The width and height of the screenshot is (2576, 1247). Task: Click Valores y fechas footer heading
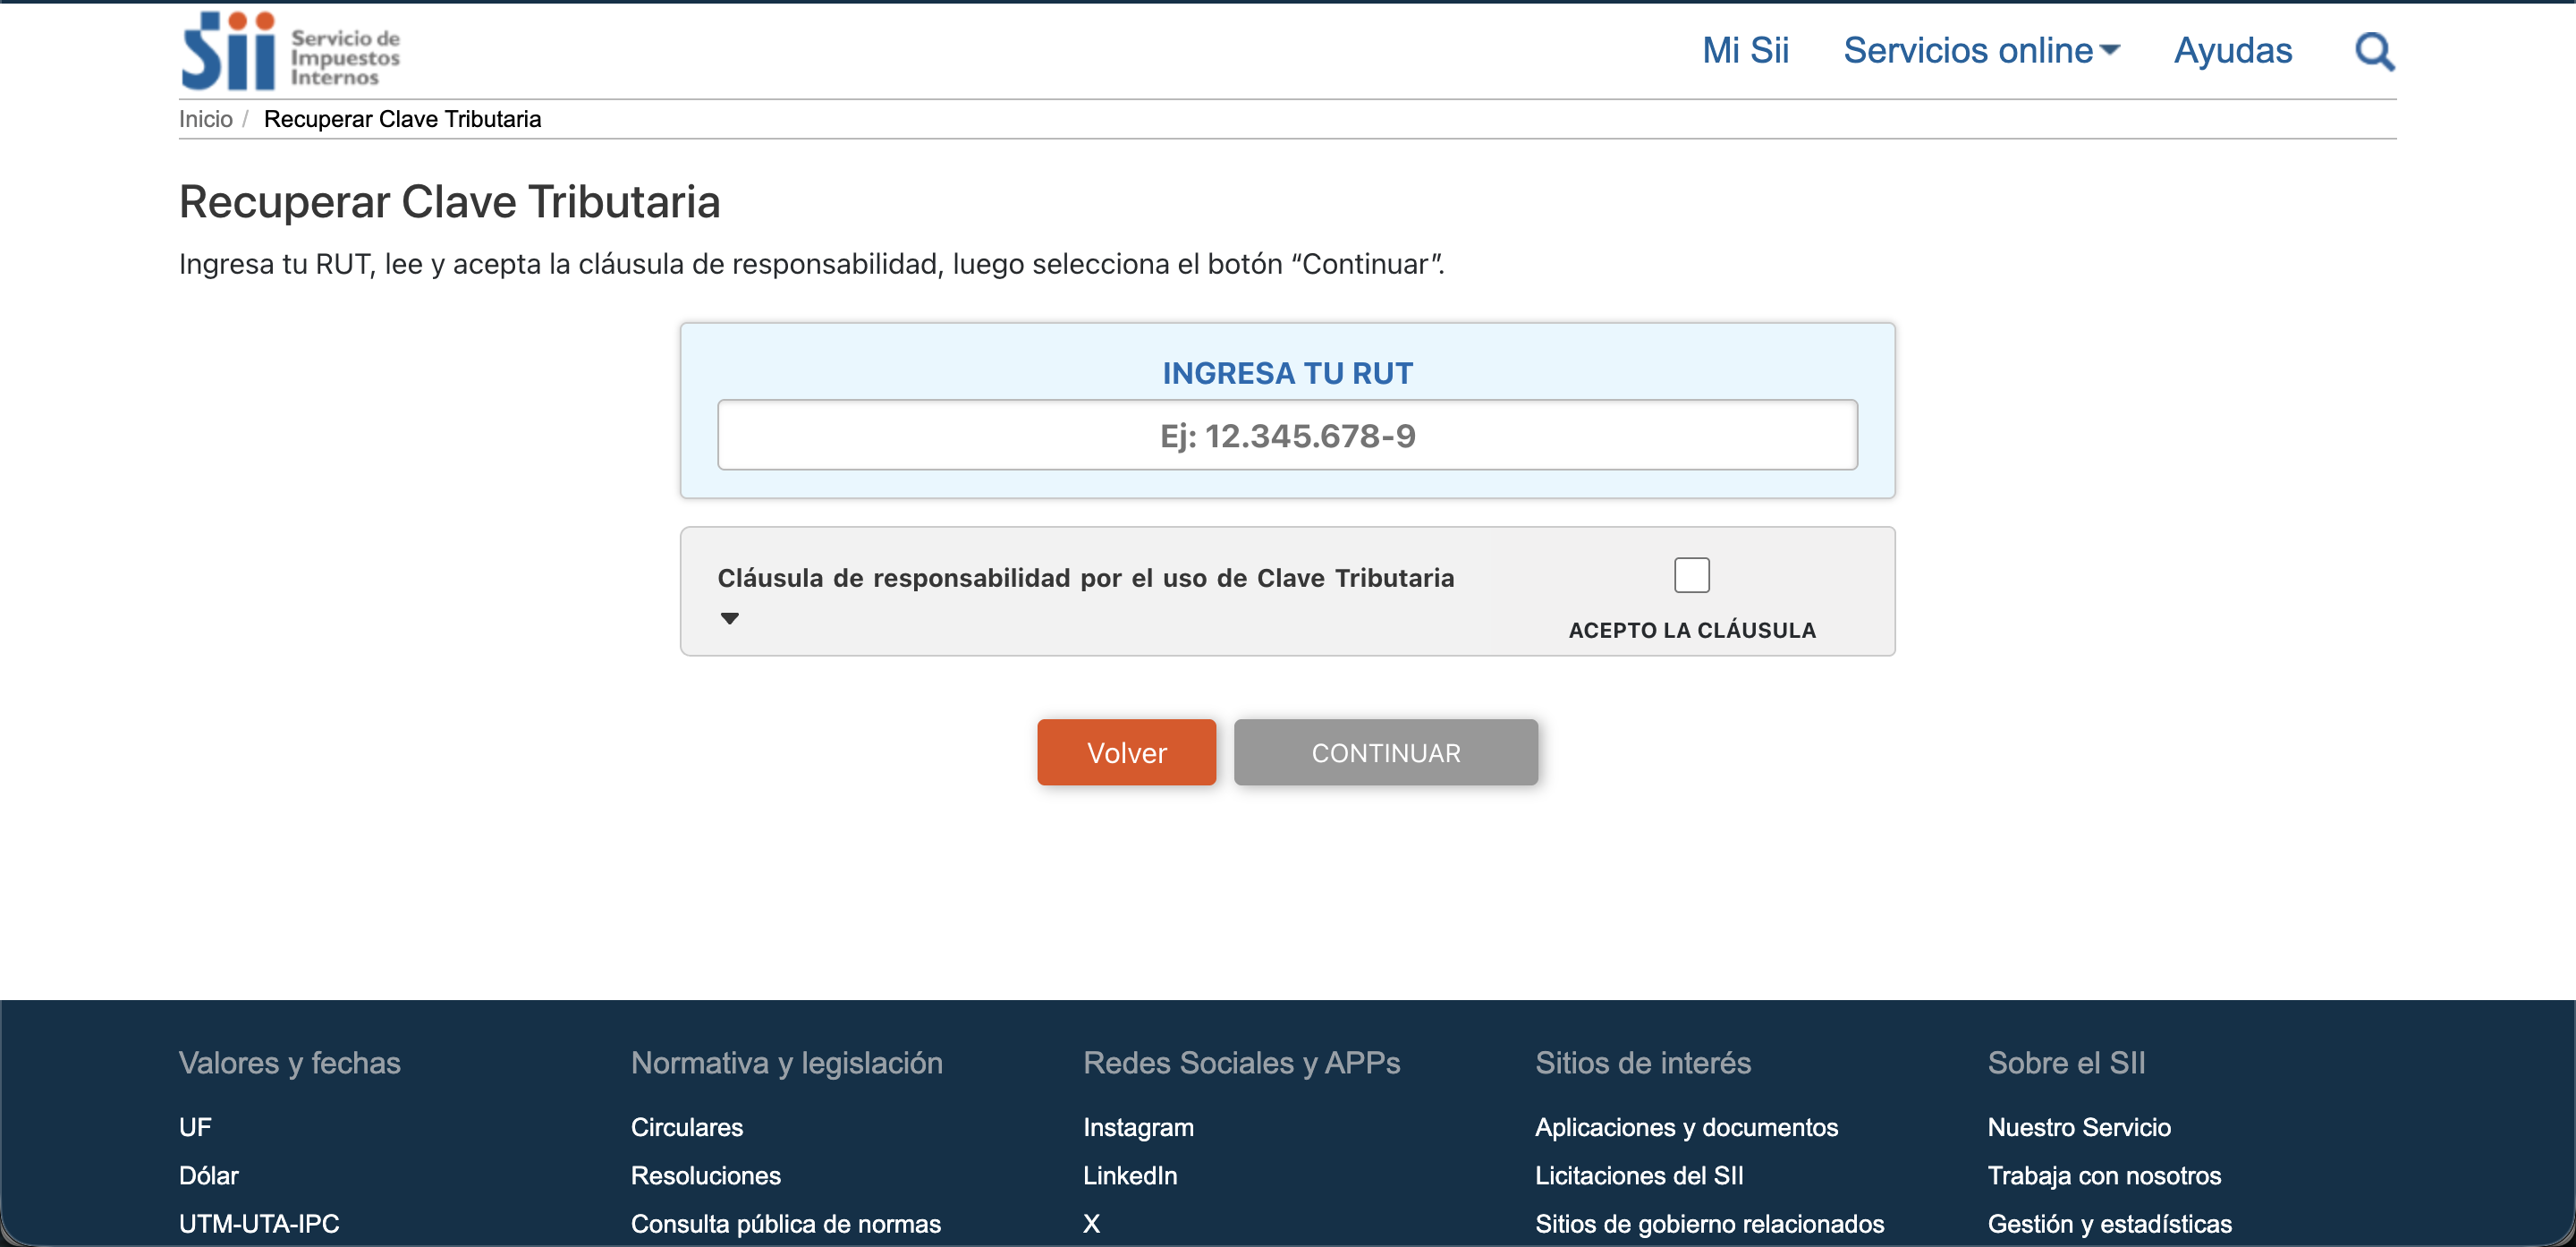point(289,1062)
